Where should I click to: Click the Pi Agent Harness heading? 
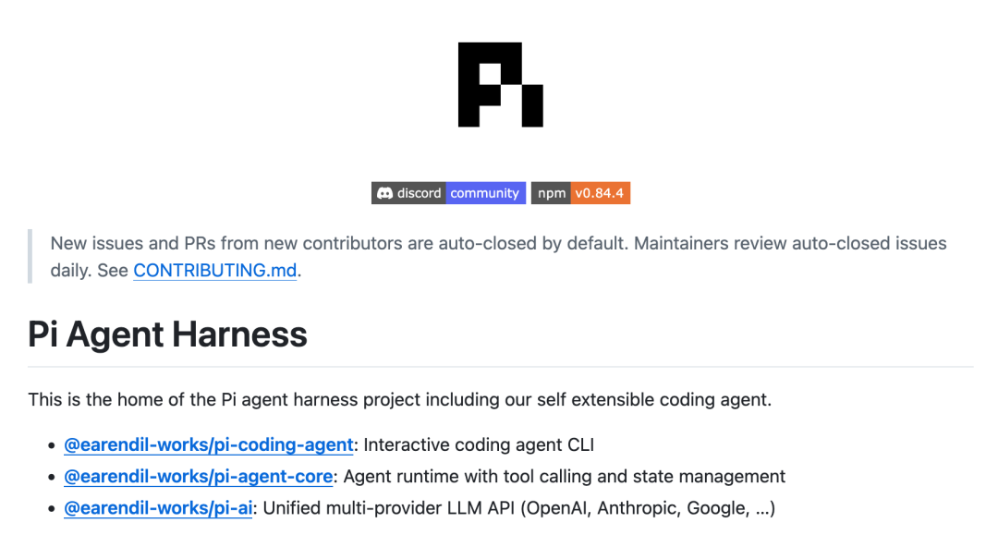coord(167,334)
